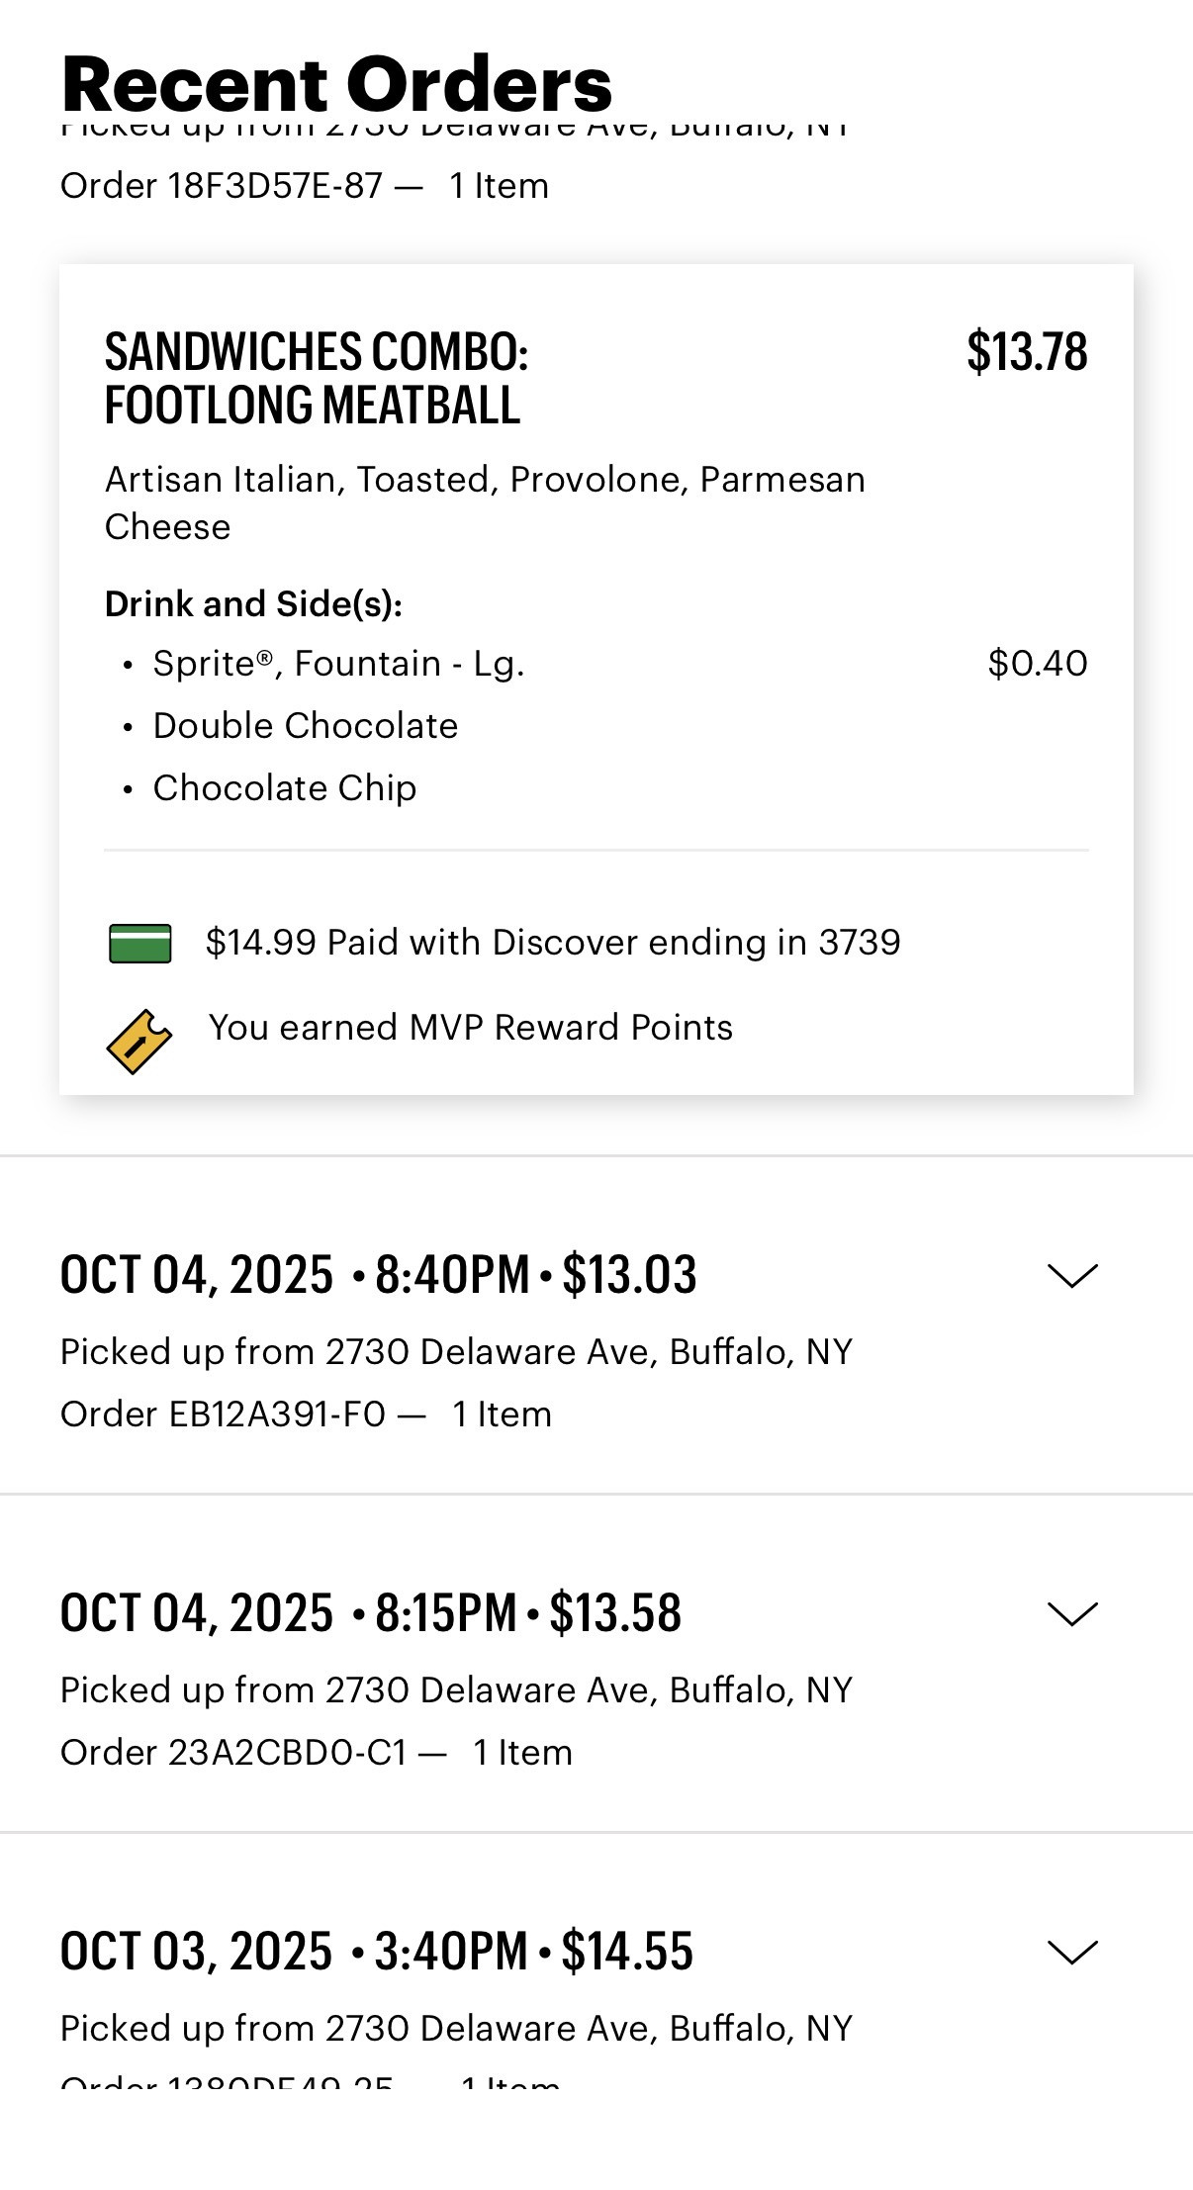This screenshot has height=2190, width=1193.
Task: Select the OCT 03, 2025 3:40PM $14.55 order heading
Action: [376, 1951]
